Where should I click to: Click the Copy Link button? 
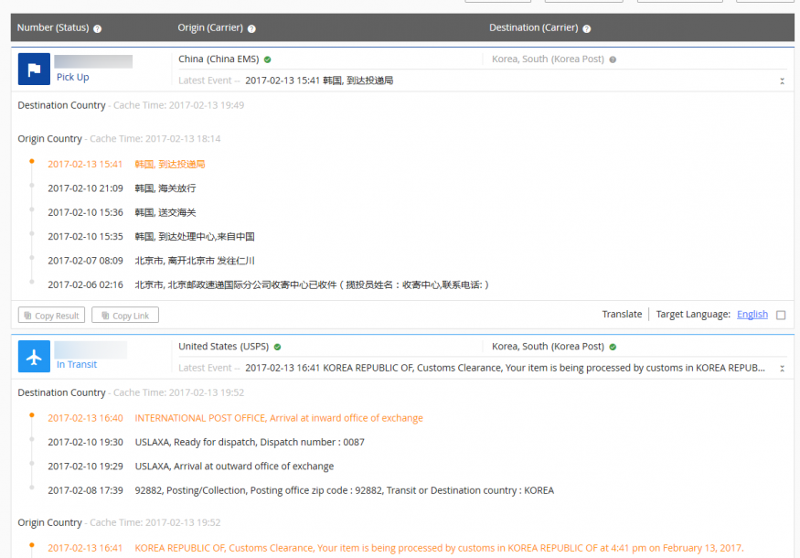(125, 316)
